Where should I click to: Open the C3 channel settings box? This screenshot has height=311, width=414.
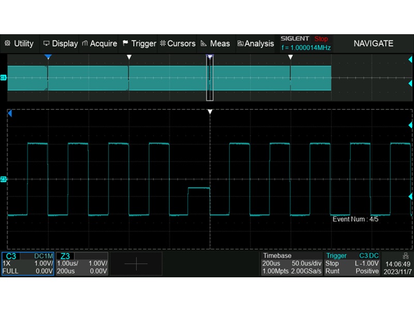pos(28,264)
